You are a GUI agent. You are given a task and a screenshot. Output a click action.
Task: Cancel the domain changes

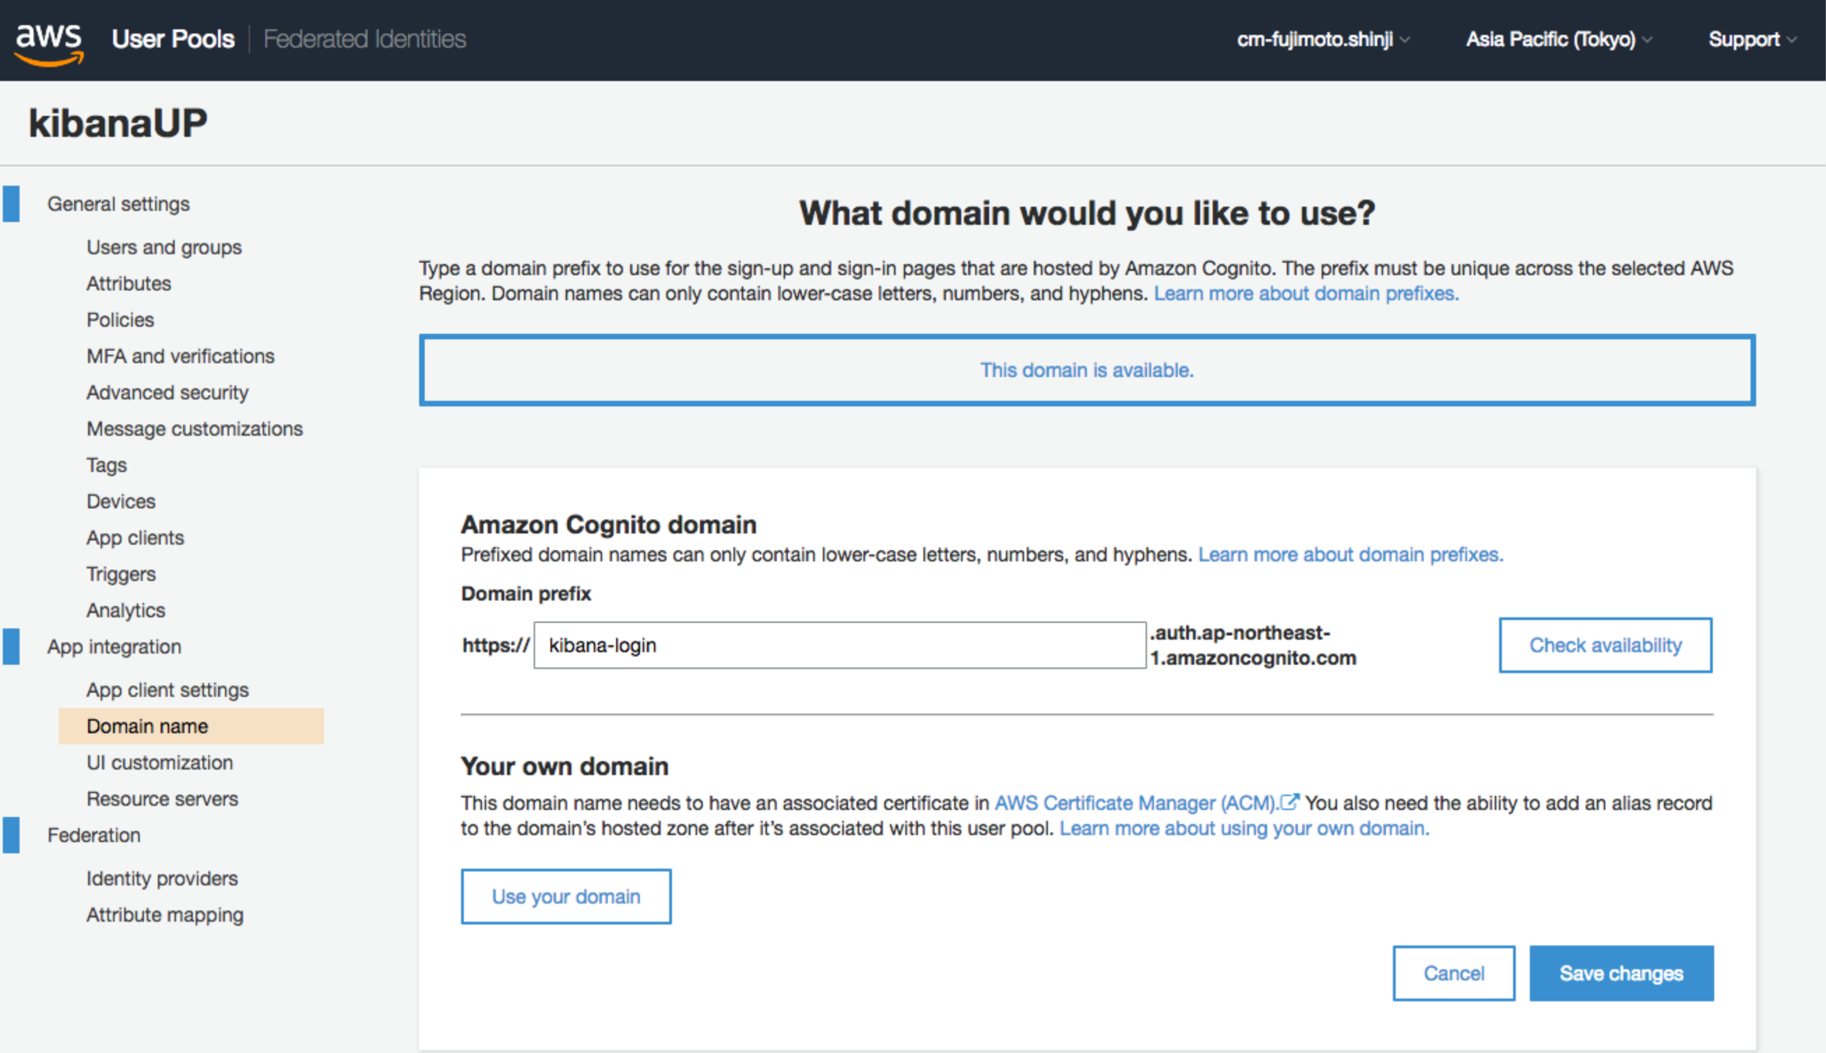(x=1454, y=973)
